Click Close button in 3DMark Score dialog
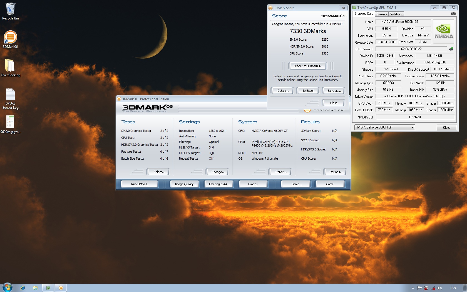Screen dimensions: 467x292 (334, 103)
